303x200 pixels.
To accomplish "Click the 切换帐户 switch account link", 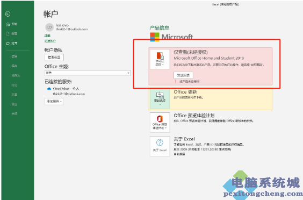I will 50,41.
